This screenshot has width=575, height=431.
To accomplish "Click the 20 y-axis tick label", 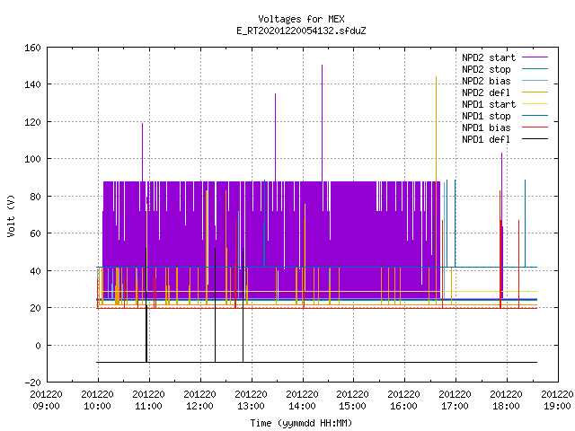I will point(35,308).
